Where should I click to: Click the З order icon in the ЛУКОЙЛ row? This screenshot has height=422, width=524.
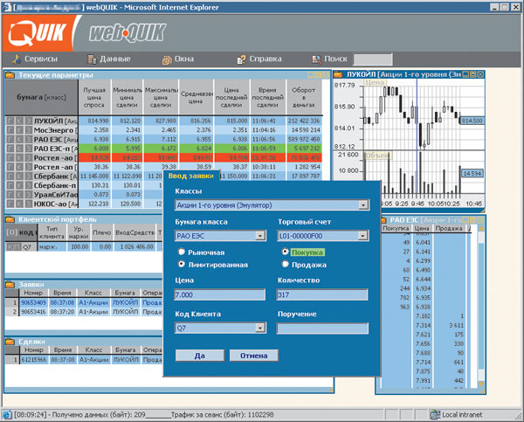point(29,121)
